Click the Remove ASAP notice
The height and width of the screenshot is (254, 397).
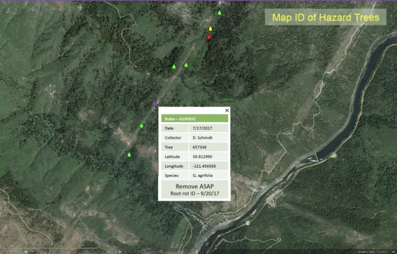point(194,186)
